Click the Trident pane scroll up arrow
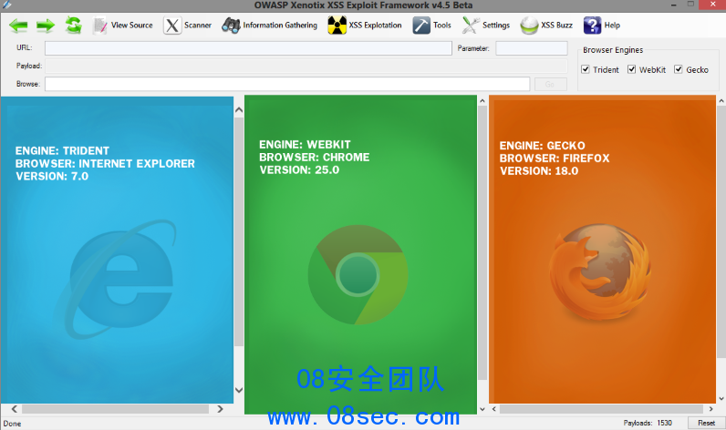The image size is (726, 430). [239, 110]
